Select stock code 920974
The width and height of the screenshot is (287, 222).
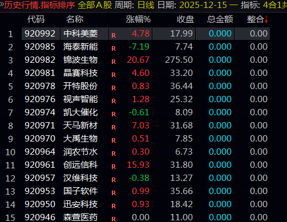tap(40, 112)
